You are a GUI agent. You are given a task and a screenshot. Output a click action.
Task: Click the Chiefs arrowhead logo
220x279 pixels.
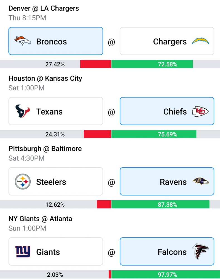point(201,111)
